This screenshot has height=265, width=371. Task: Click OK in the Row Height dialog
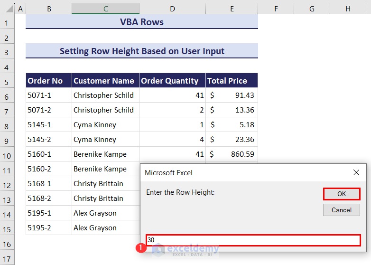341,194
